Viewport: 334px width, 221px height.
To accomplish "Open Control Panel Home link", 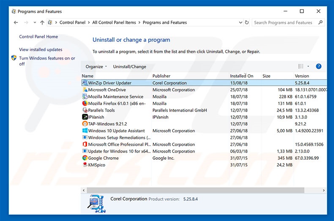I will tap(38, 37).
